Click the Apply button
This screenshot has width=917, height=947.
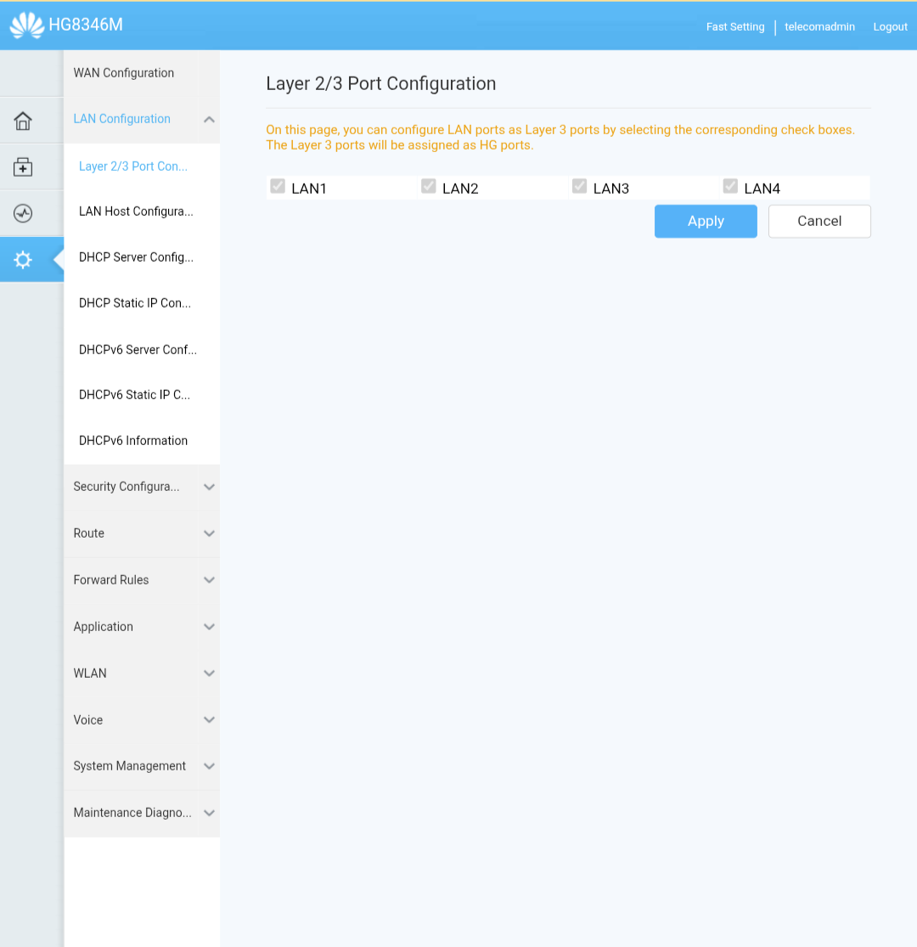[706, 221]
